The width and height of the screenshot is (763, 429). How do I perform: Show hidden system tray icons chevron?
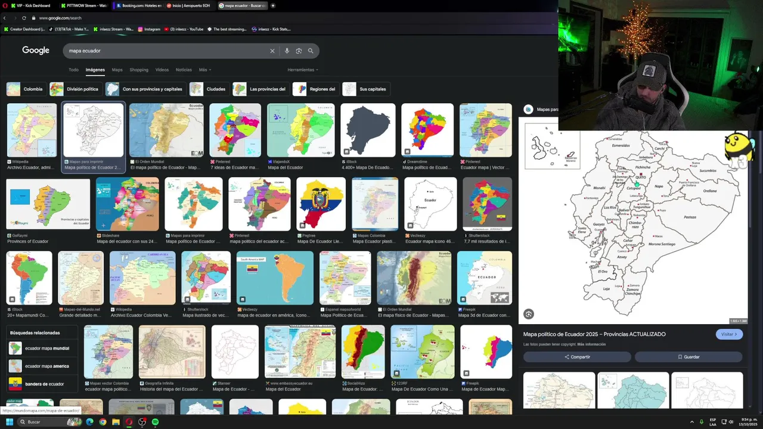point(692,422)
